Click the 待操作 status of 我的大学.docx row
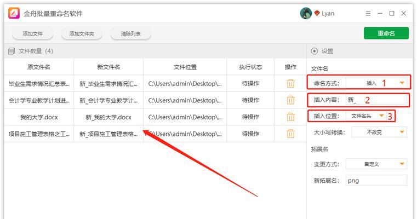 click(250, 117)
